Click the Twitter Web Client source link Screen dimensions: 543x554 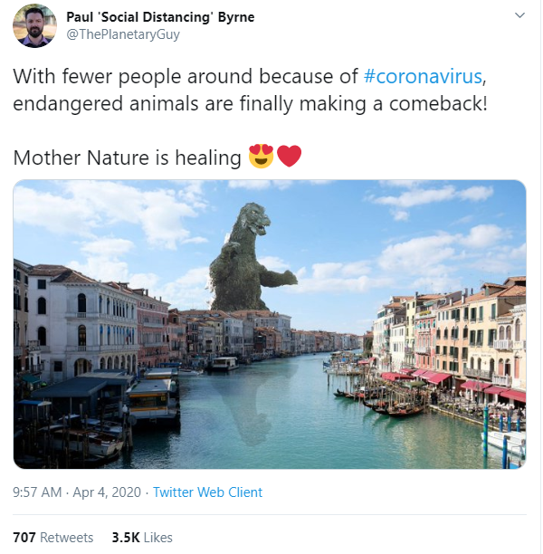point(207,492)
